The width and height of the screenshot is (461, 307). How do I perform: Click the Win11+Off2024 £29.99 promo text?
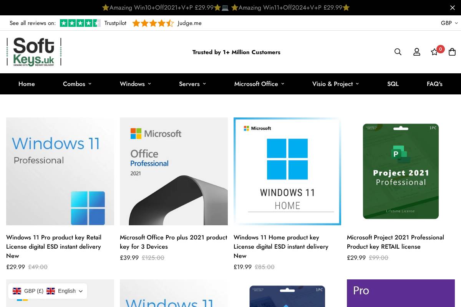tap(290, 8)
